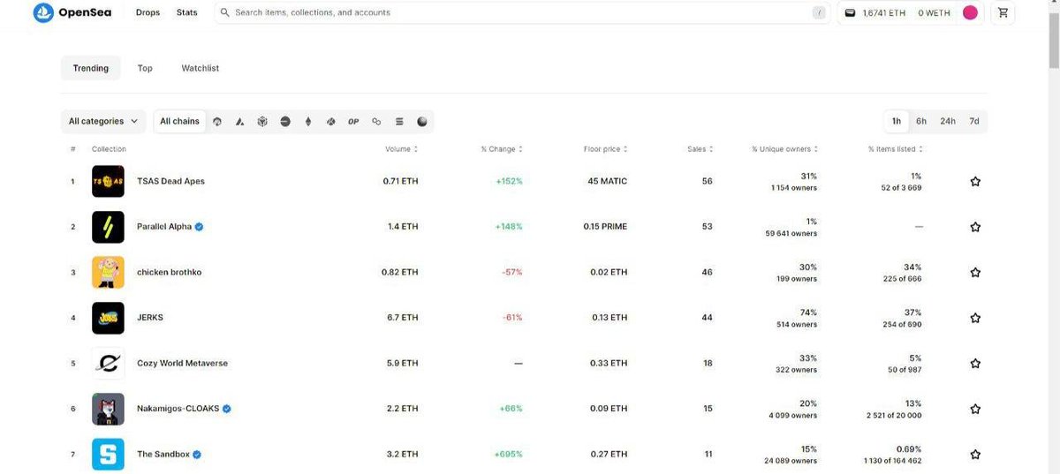
Task: Open the Stats menu
Action: tap(187, 12)
